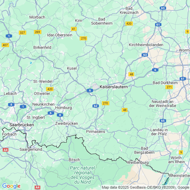Select the Pirmasens label
The width and height of the screenshot is (190, 190).
click(96, 131)
